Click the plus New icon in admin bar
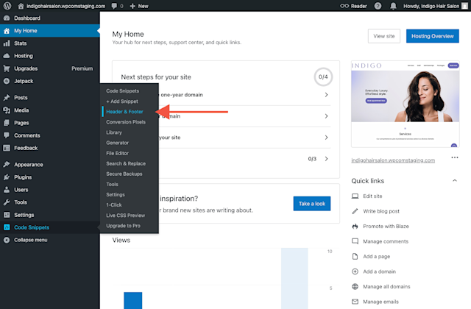Screen dimensions: 471x309 coord(132,6)
